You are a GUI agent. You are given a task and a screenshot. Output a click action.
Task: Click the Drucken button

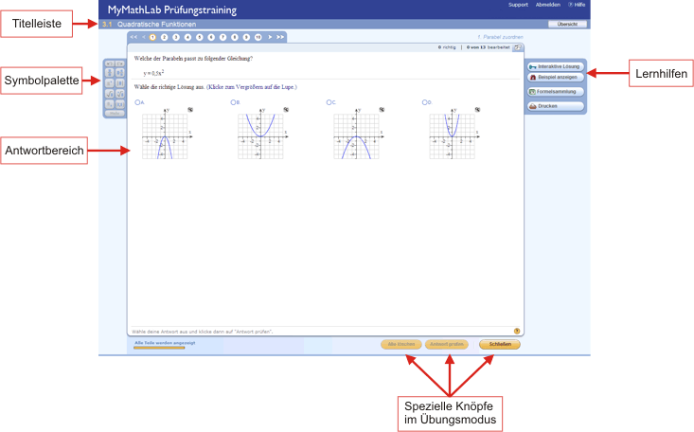point(556,106)
